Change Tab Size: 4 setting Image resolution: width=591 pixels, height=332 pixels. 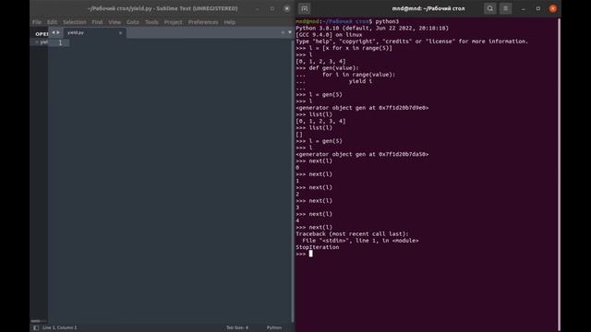(237, 327)
